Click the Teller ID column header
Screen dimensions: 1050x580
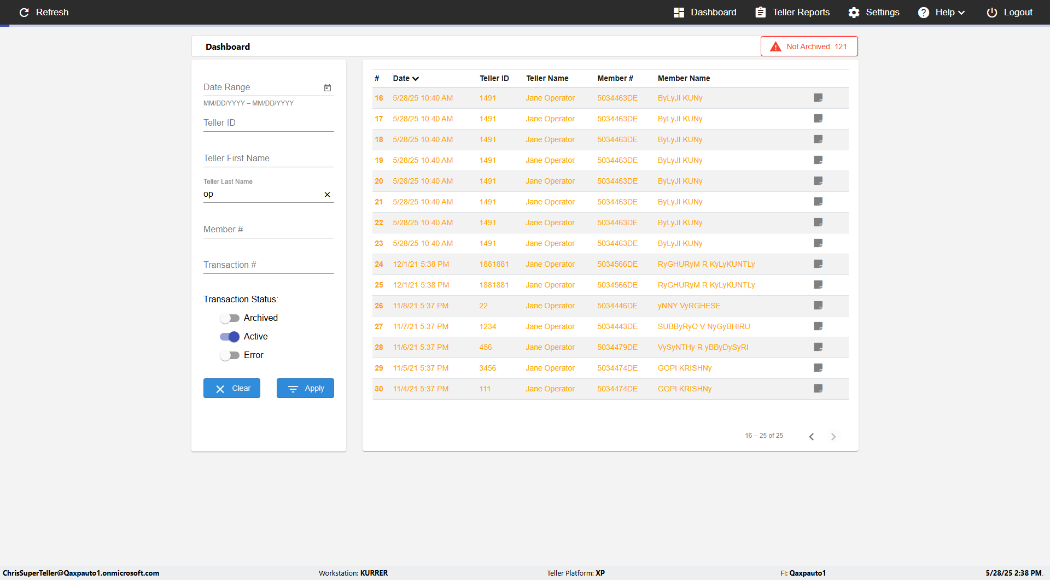click(494, 78)
